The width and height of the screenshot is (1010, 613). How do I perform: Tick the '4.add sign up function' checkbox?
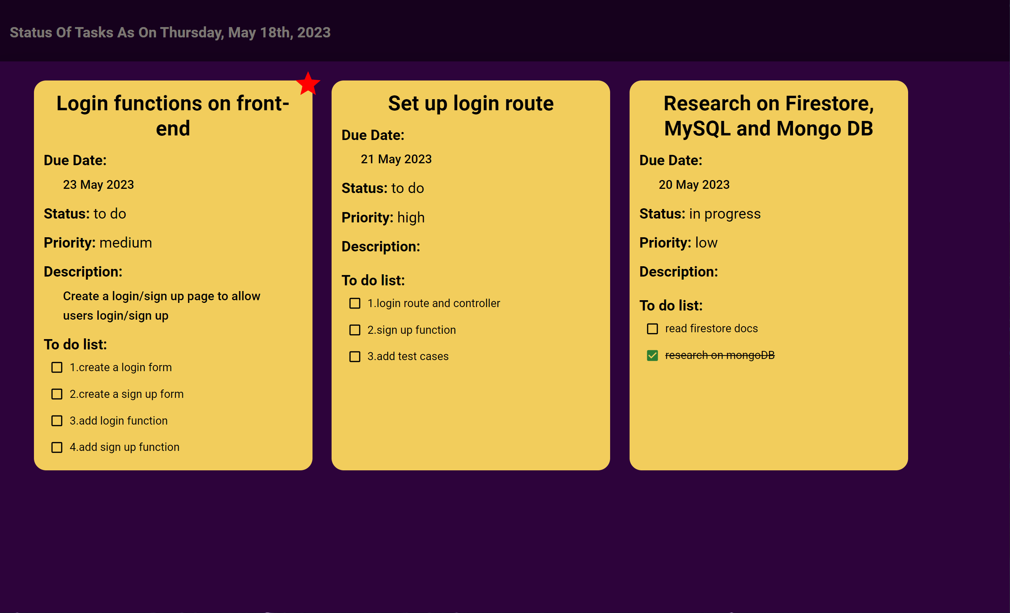[57, 447]
